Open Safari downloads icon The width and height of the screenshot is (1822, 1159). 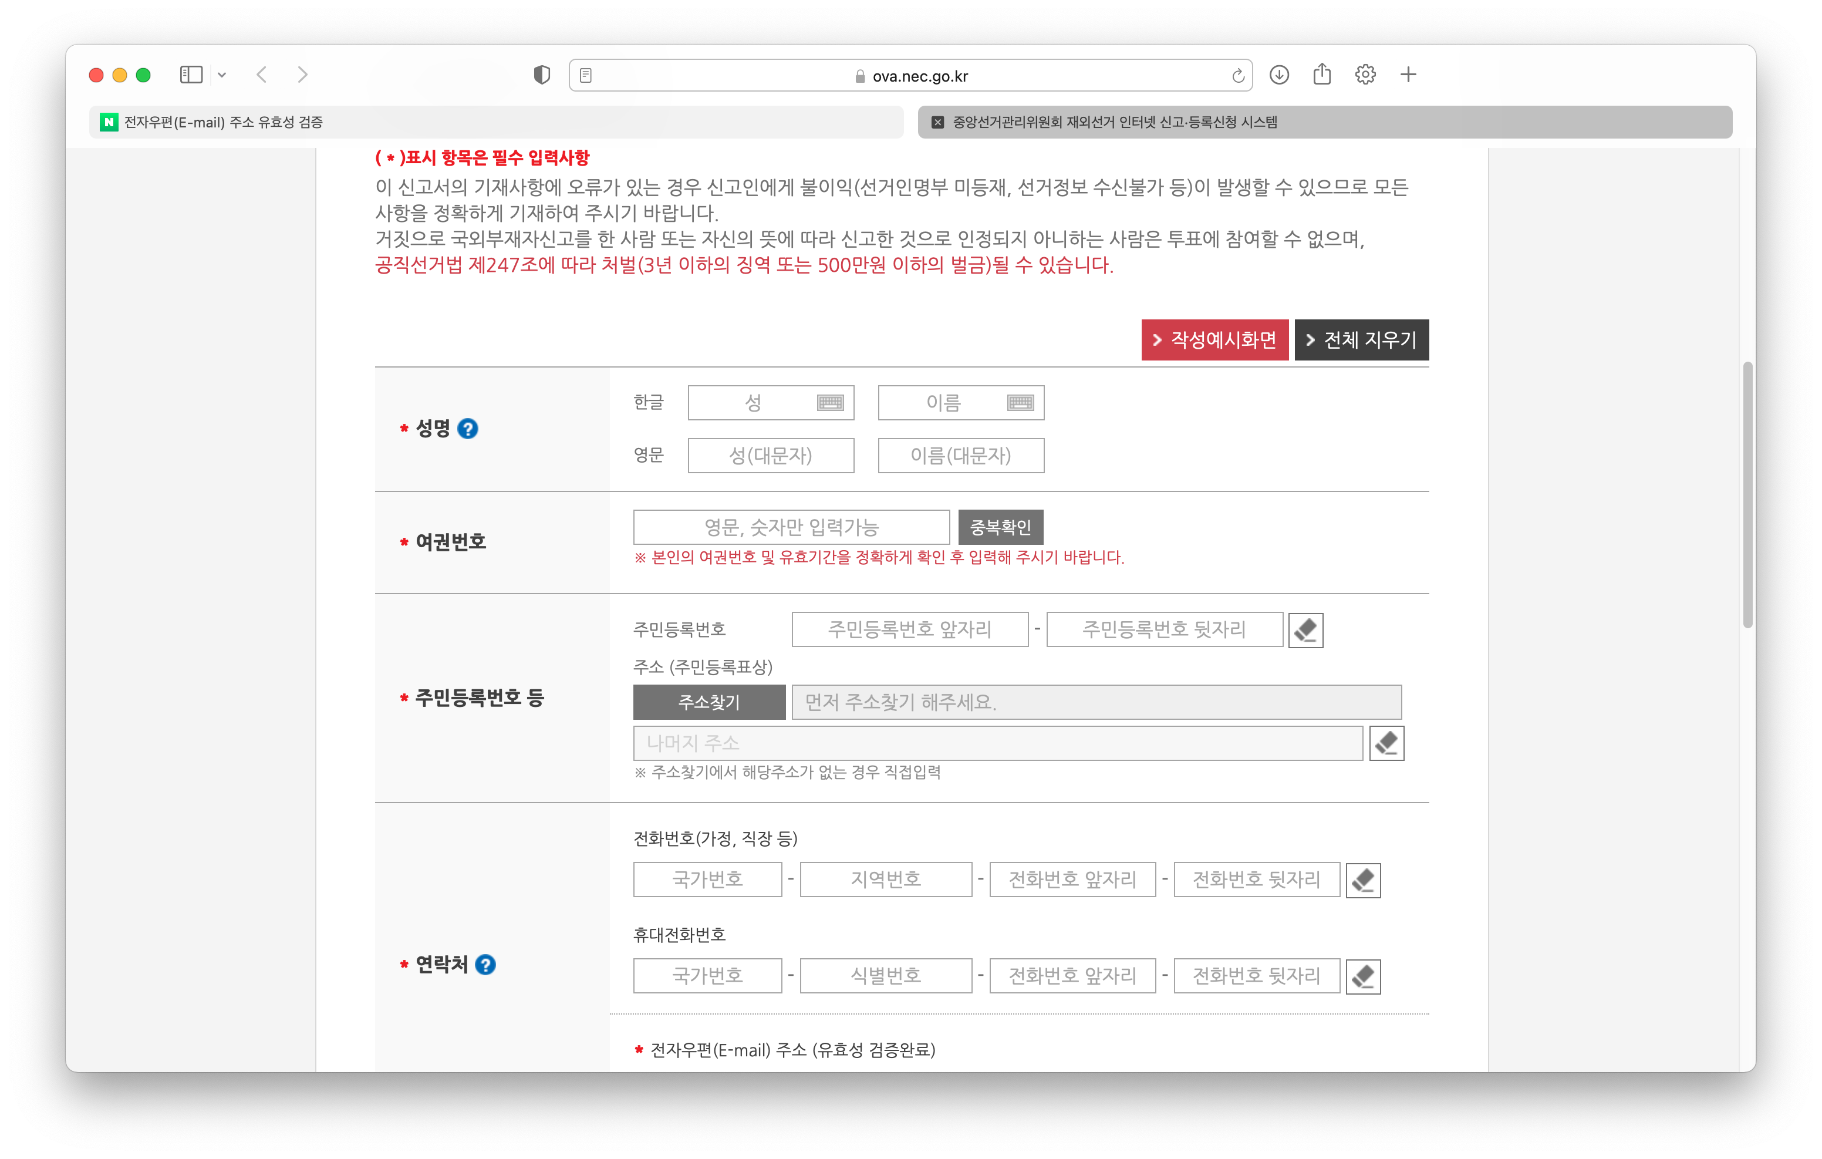pos(1278,75)
